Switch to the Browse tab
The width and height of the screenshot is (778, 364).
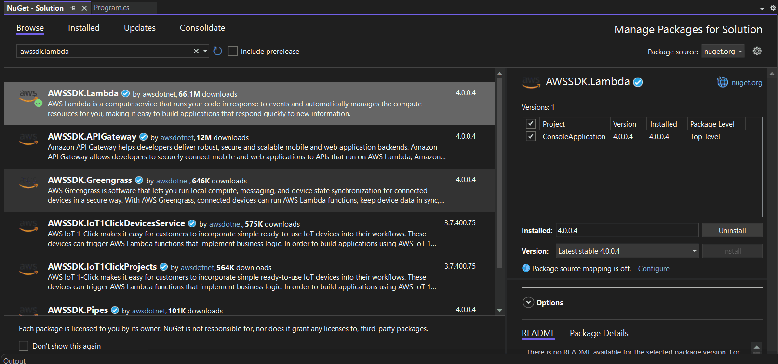point(30,28)
